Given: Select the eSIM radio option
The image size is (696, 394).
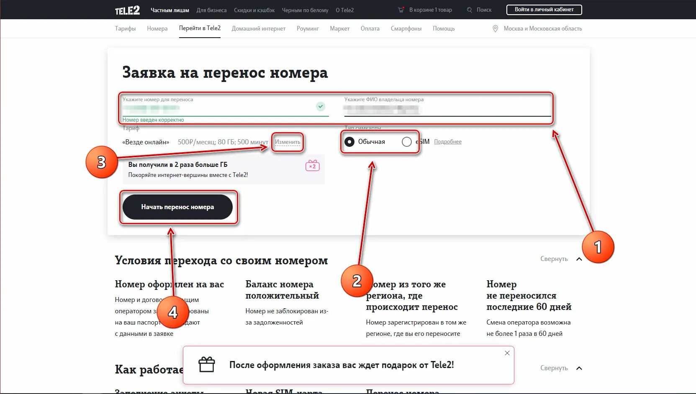Looking at the screenshot, I should [406, 142].
